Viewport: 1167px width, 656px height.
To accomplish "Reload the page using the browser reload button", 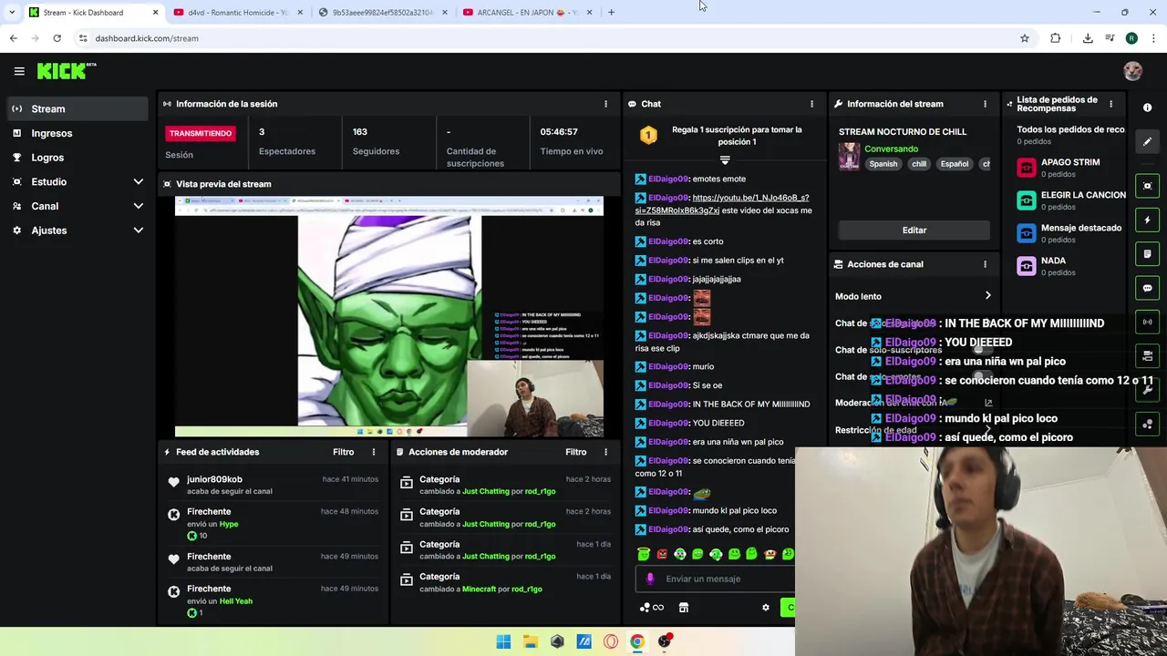I will click(57, 38).
